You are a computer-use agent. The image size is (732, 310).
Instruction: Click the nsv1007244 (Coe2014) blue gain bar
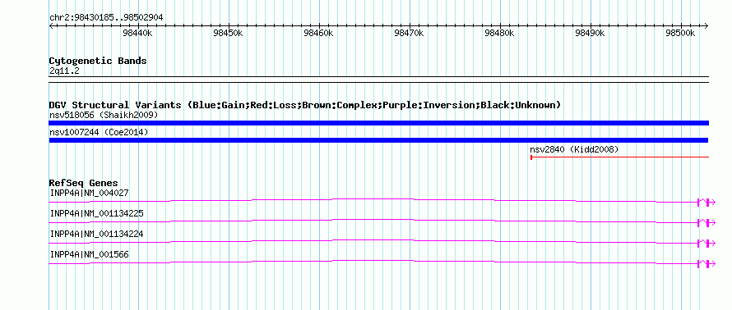coord(378,140)
